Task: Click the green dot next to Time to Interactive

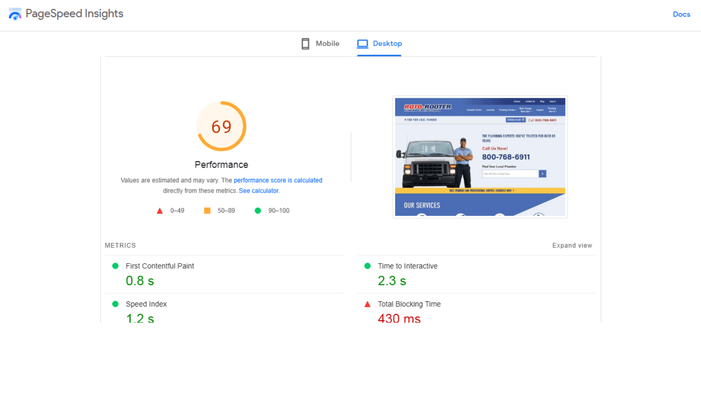Action: click(367, 266)
